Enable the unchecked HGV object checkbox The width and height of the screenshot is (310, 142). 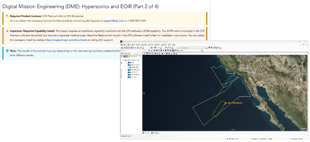129,68
